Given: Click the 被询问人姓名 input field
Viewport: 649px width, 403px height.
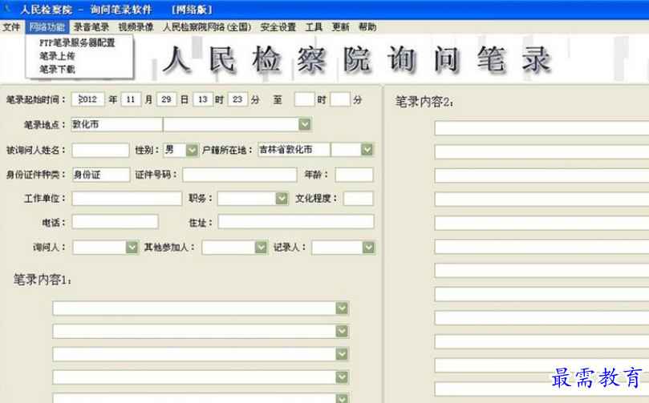Looking at the screenshot, I should 100,150.
